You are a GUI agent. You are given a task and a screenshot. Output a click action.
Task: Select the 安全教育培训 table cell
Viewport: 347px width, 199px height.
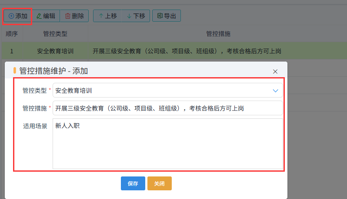tap(55, 51)
